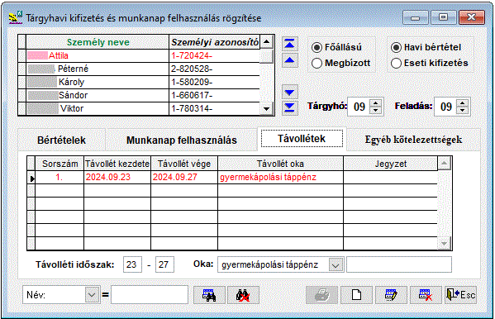Open the Oka reason dropdown
This screenshot has width=495, height=319.
336,264
